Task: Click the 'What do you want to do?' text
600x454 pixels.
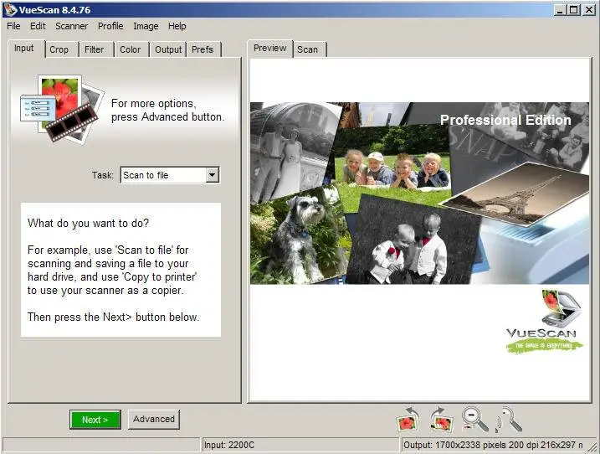Action: coord(88,223)
